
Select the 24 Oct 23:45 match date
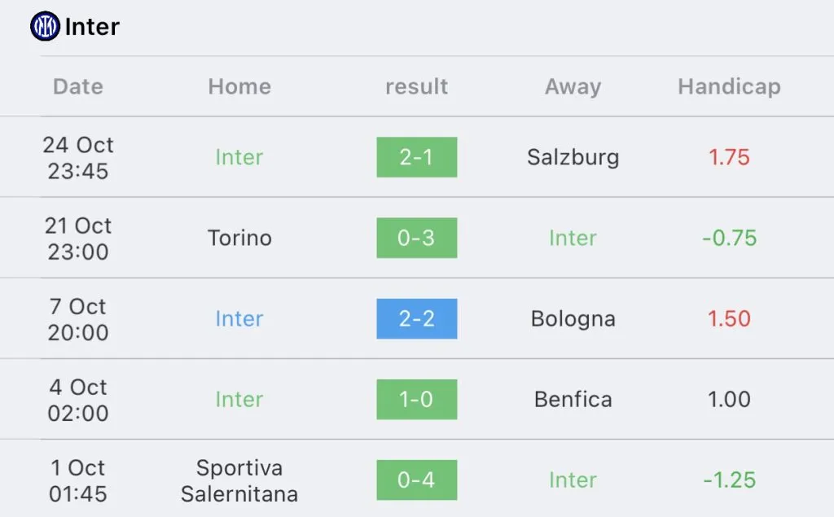78,157
